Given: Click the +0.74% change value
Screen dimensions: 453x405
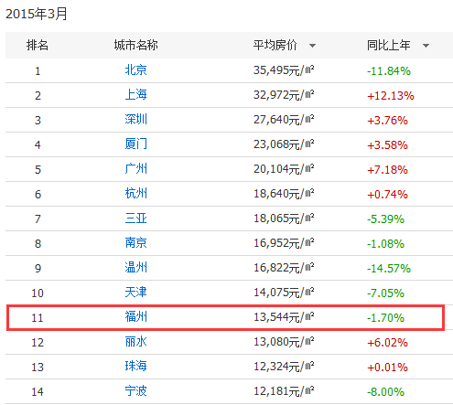Looking at the screenshot, I should [387, 195].
